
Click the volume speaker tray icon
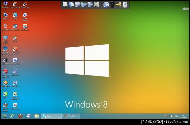tap(172, 116)
